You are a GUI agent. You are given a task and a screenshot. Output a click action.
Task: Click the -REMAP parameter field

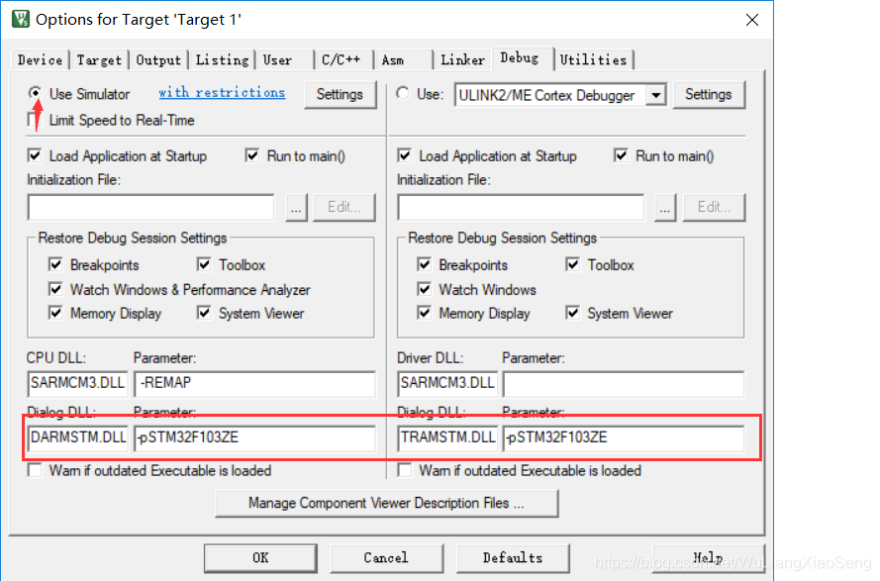(x=254, y=383)
